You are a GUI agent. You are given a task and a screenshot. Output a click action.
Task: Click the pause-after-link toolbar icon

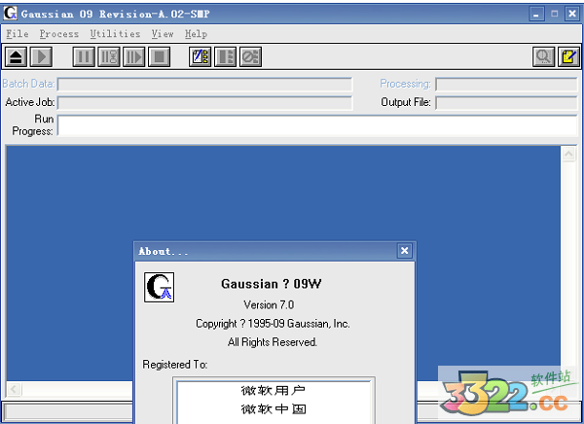109,57
